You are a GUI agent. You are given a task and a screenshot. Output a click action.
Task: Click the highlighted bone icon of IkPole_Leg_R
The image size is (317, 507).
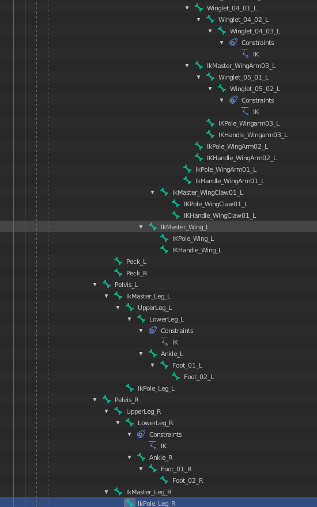(x=130, y=503)
